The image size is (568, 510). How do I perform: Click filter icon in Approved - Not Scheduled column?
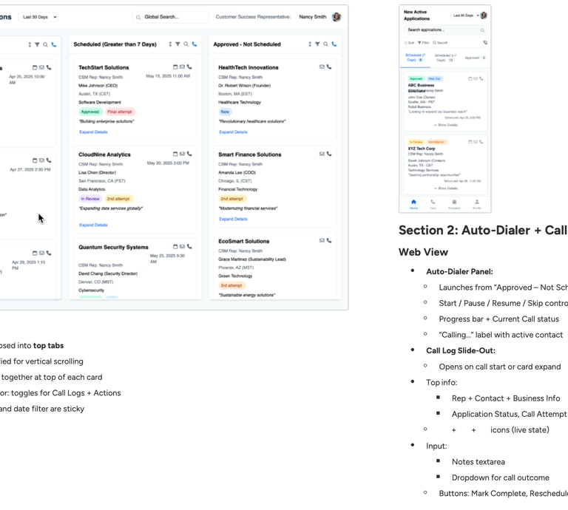317,44
